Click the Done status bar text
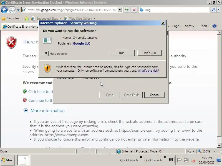The width and height of the screenshot is (222, 166). [x=4, y=151]
